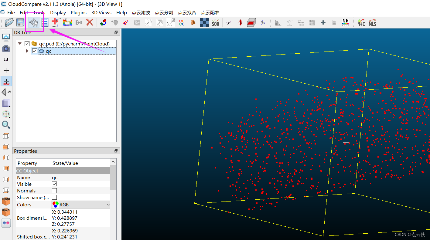Click the histogram icon in toolbar
430x240 pixels.
[278, 22]
